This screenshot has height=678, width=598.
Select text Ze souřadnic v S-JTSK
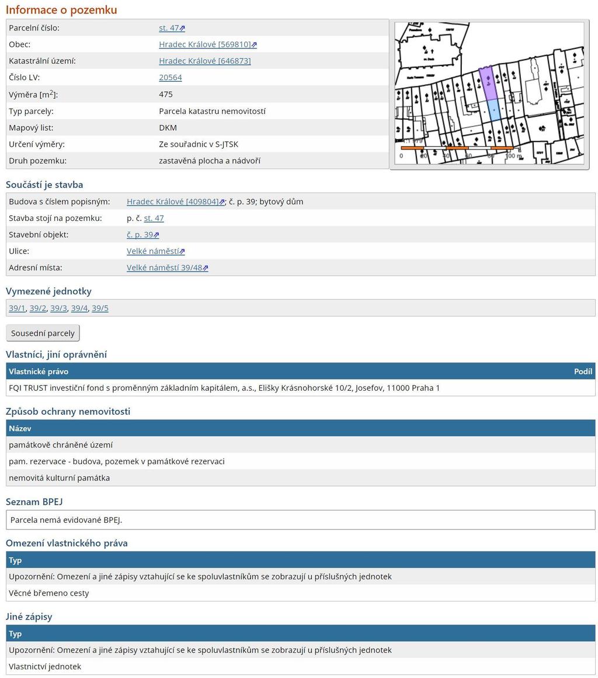pos(199,144)
